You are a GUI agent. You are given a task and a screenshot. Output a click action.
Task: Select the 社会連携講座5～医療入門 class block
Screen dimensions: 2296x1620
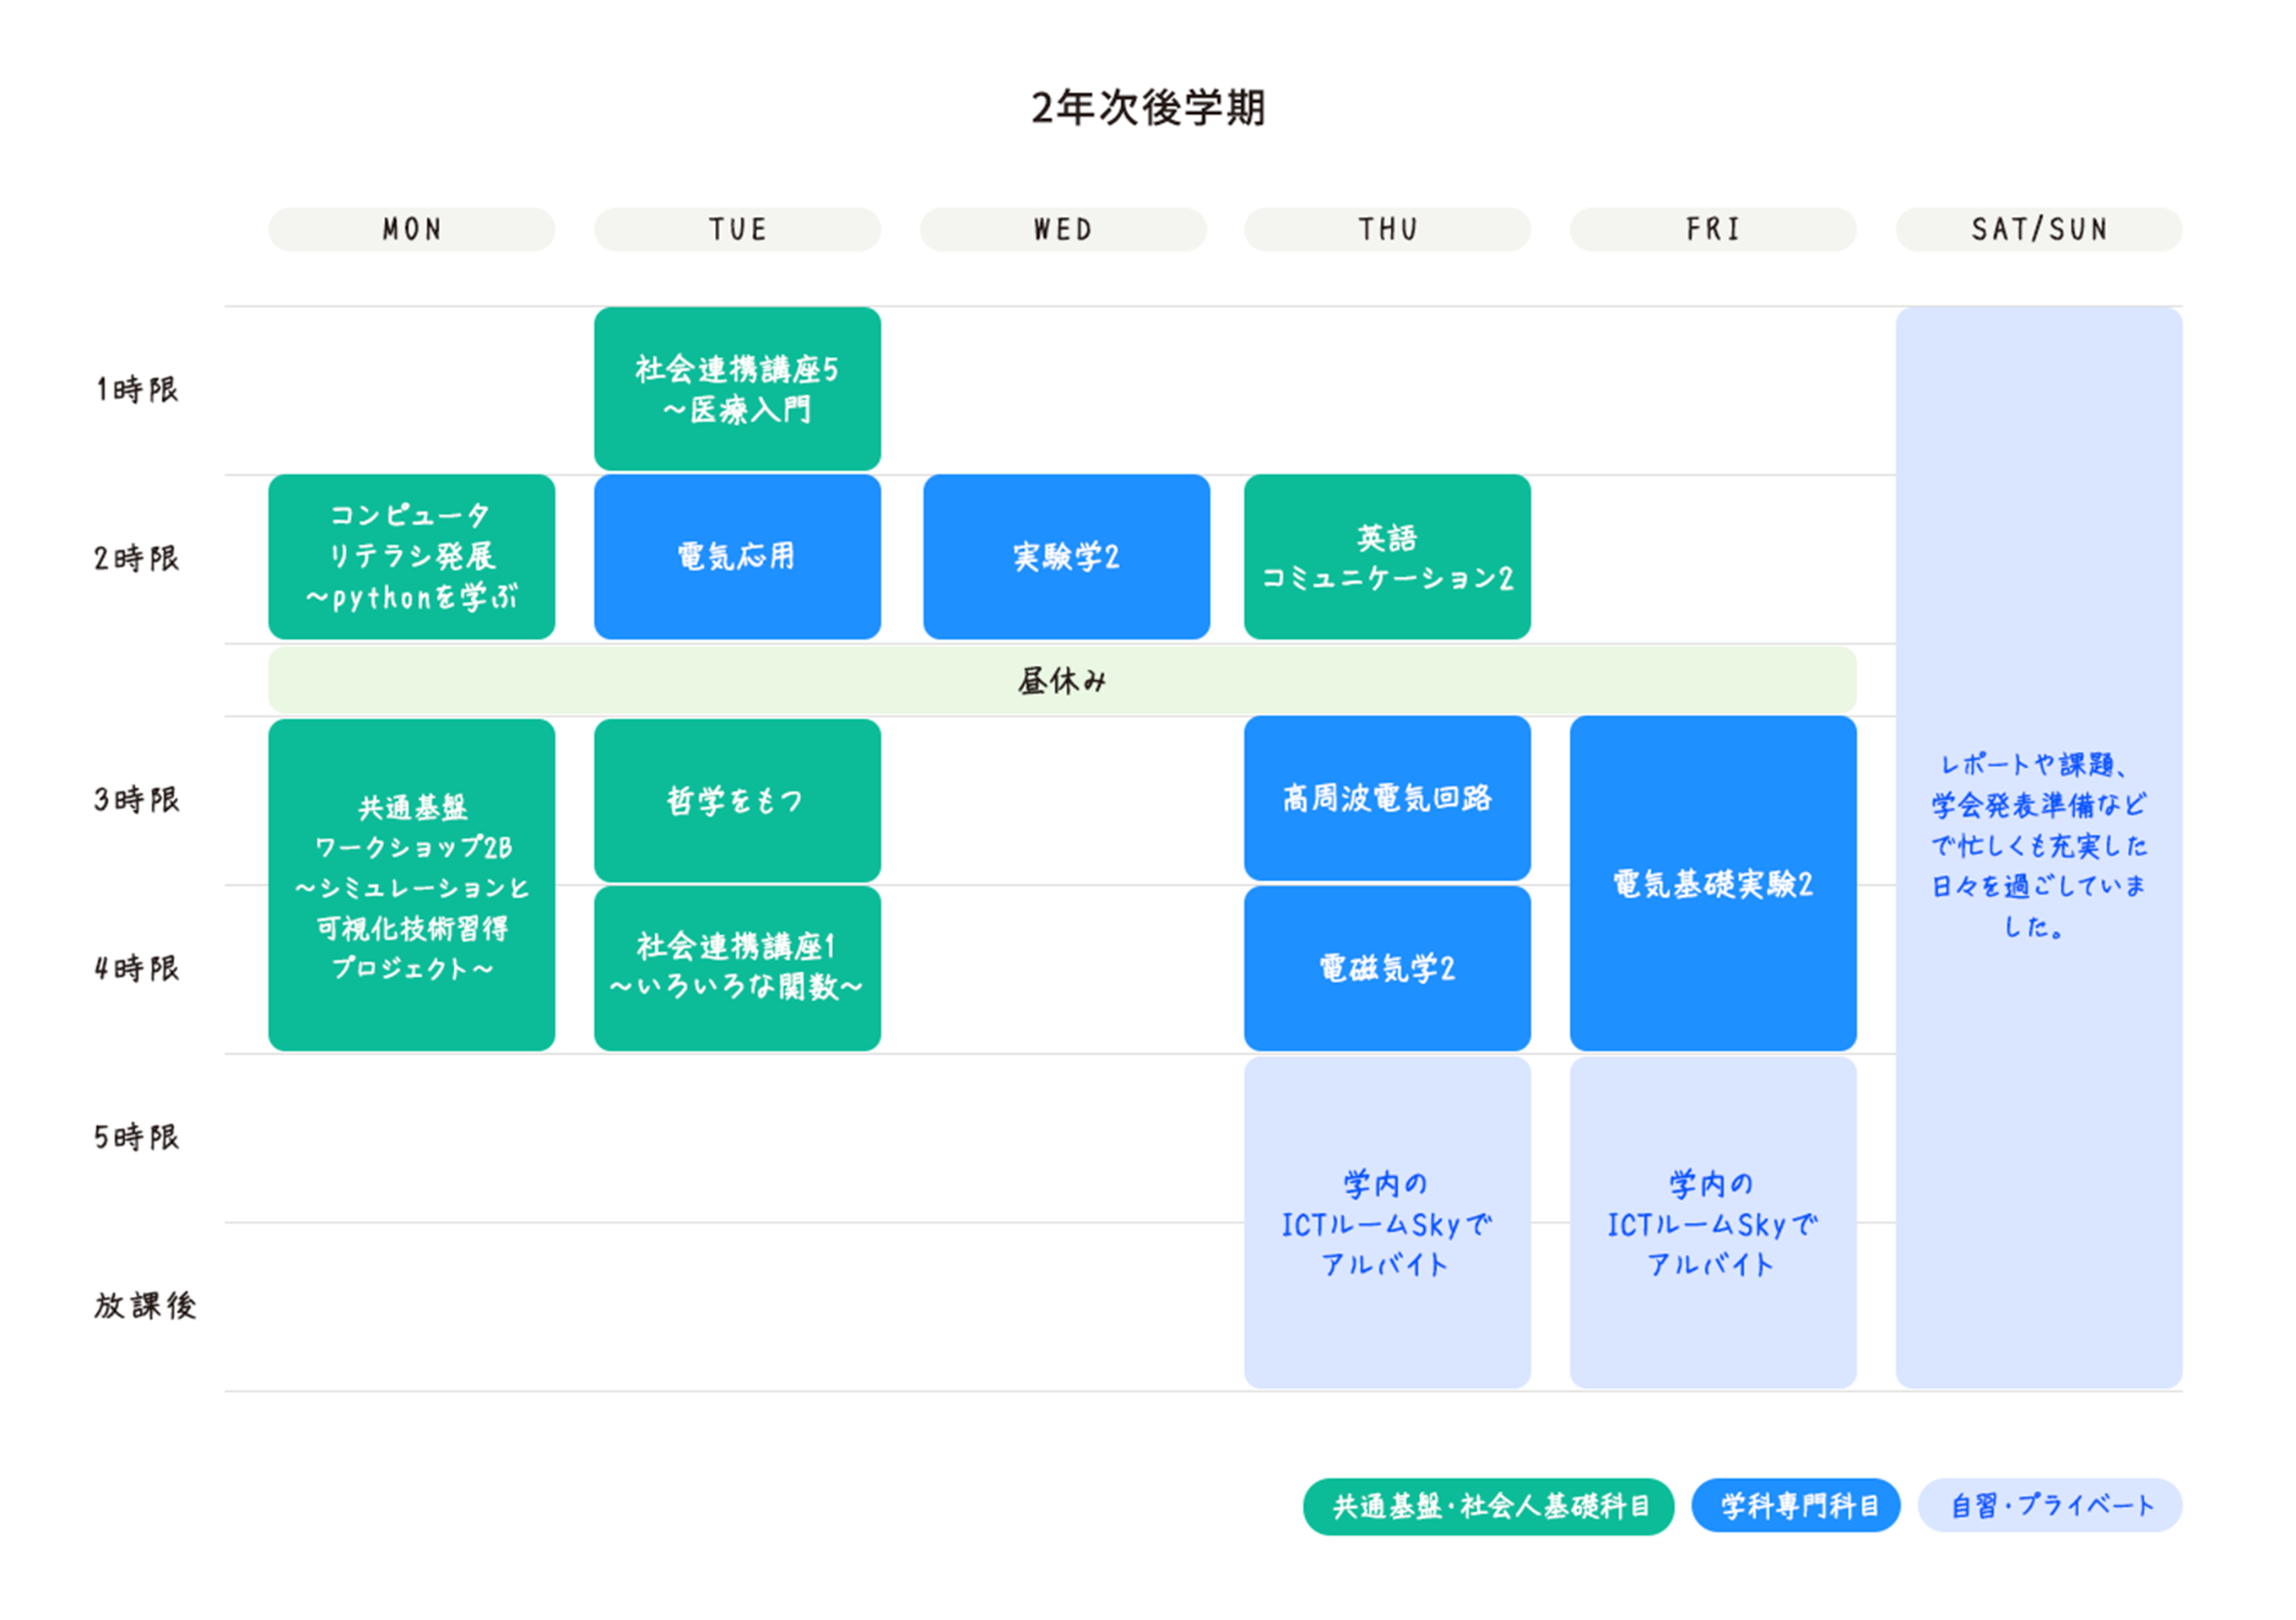(x=737, y=389)
